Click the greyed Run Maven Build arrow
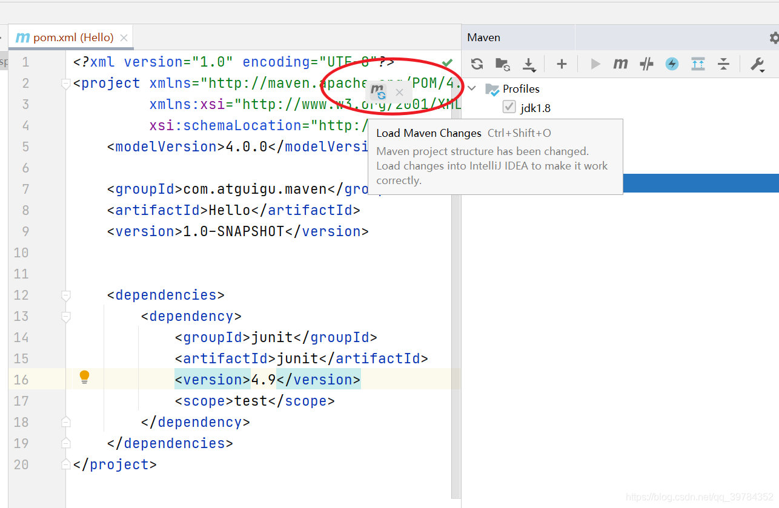779x508 pixels. click(595, 64)
